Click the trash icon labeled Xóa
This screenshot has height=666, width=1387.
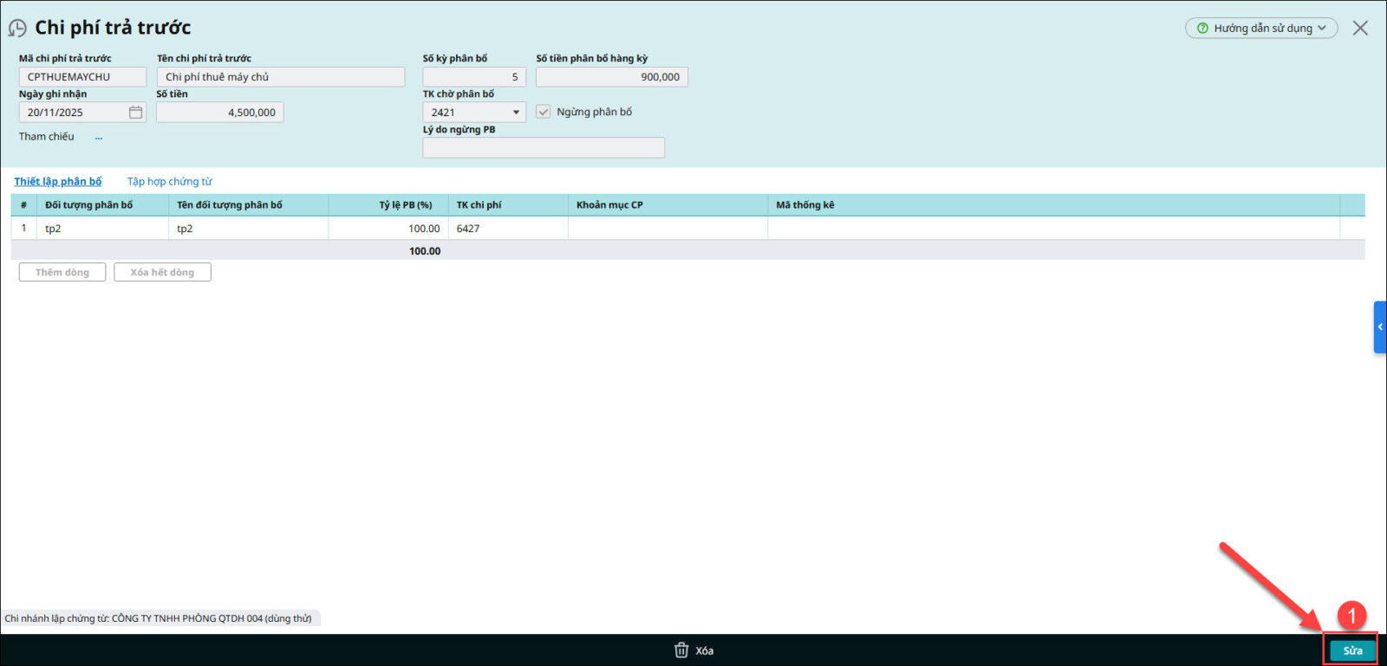(x=681, y=650)
